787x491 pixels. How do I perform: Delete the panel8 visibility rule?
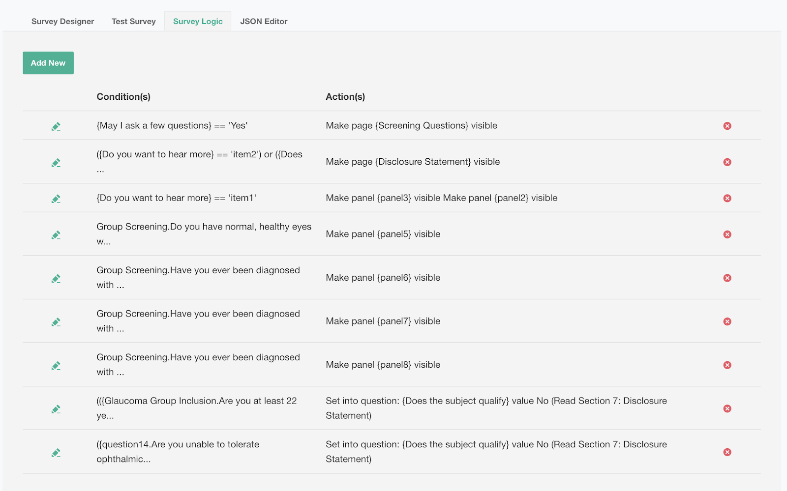(x=727, y=365)
